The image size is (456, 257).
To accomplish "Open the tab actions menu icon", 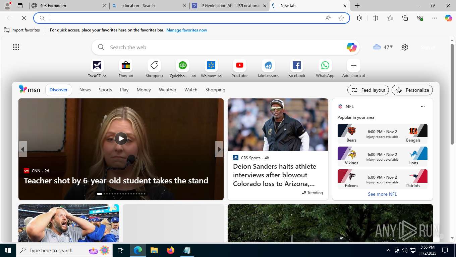I will tap(20, 6).
